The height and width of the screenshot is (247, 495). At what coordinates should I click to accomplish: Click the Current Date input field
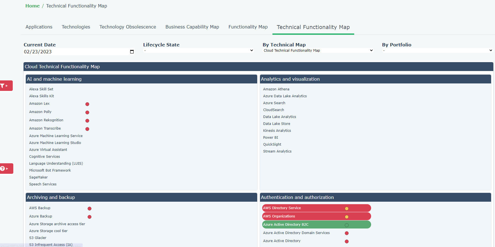(75, 52)
